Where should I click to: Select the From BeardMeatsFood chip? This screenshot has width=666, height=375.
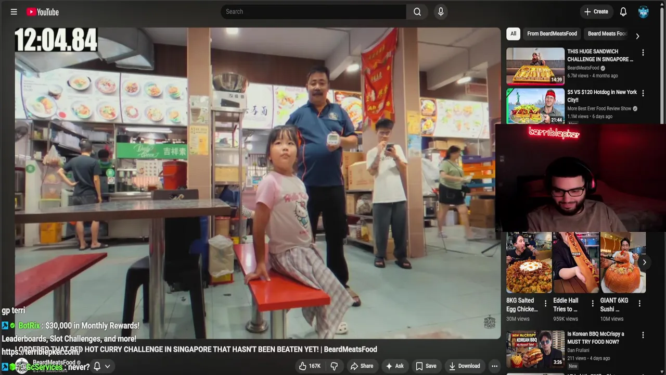tap(552, 33)
